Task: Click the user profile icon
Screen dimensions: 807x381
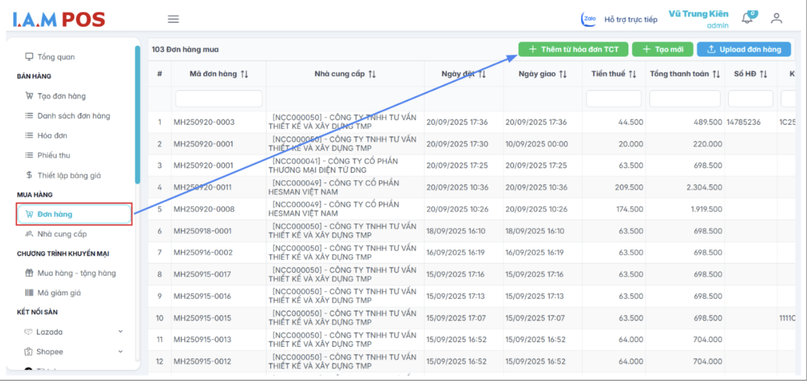Action: [776, 18]
